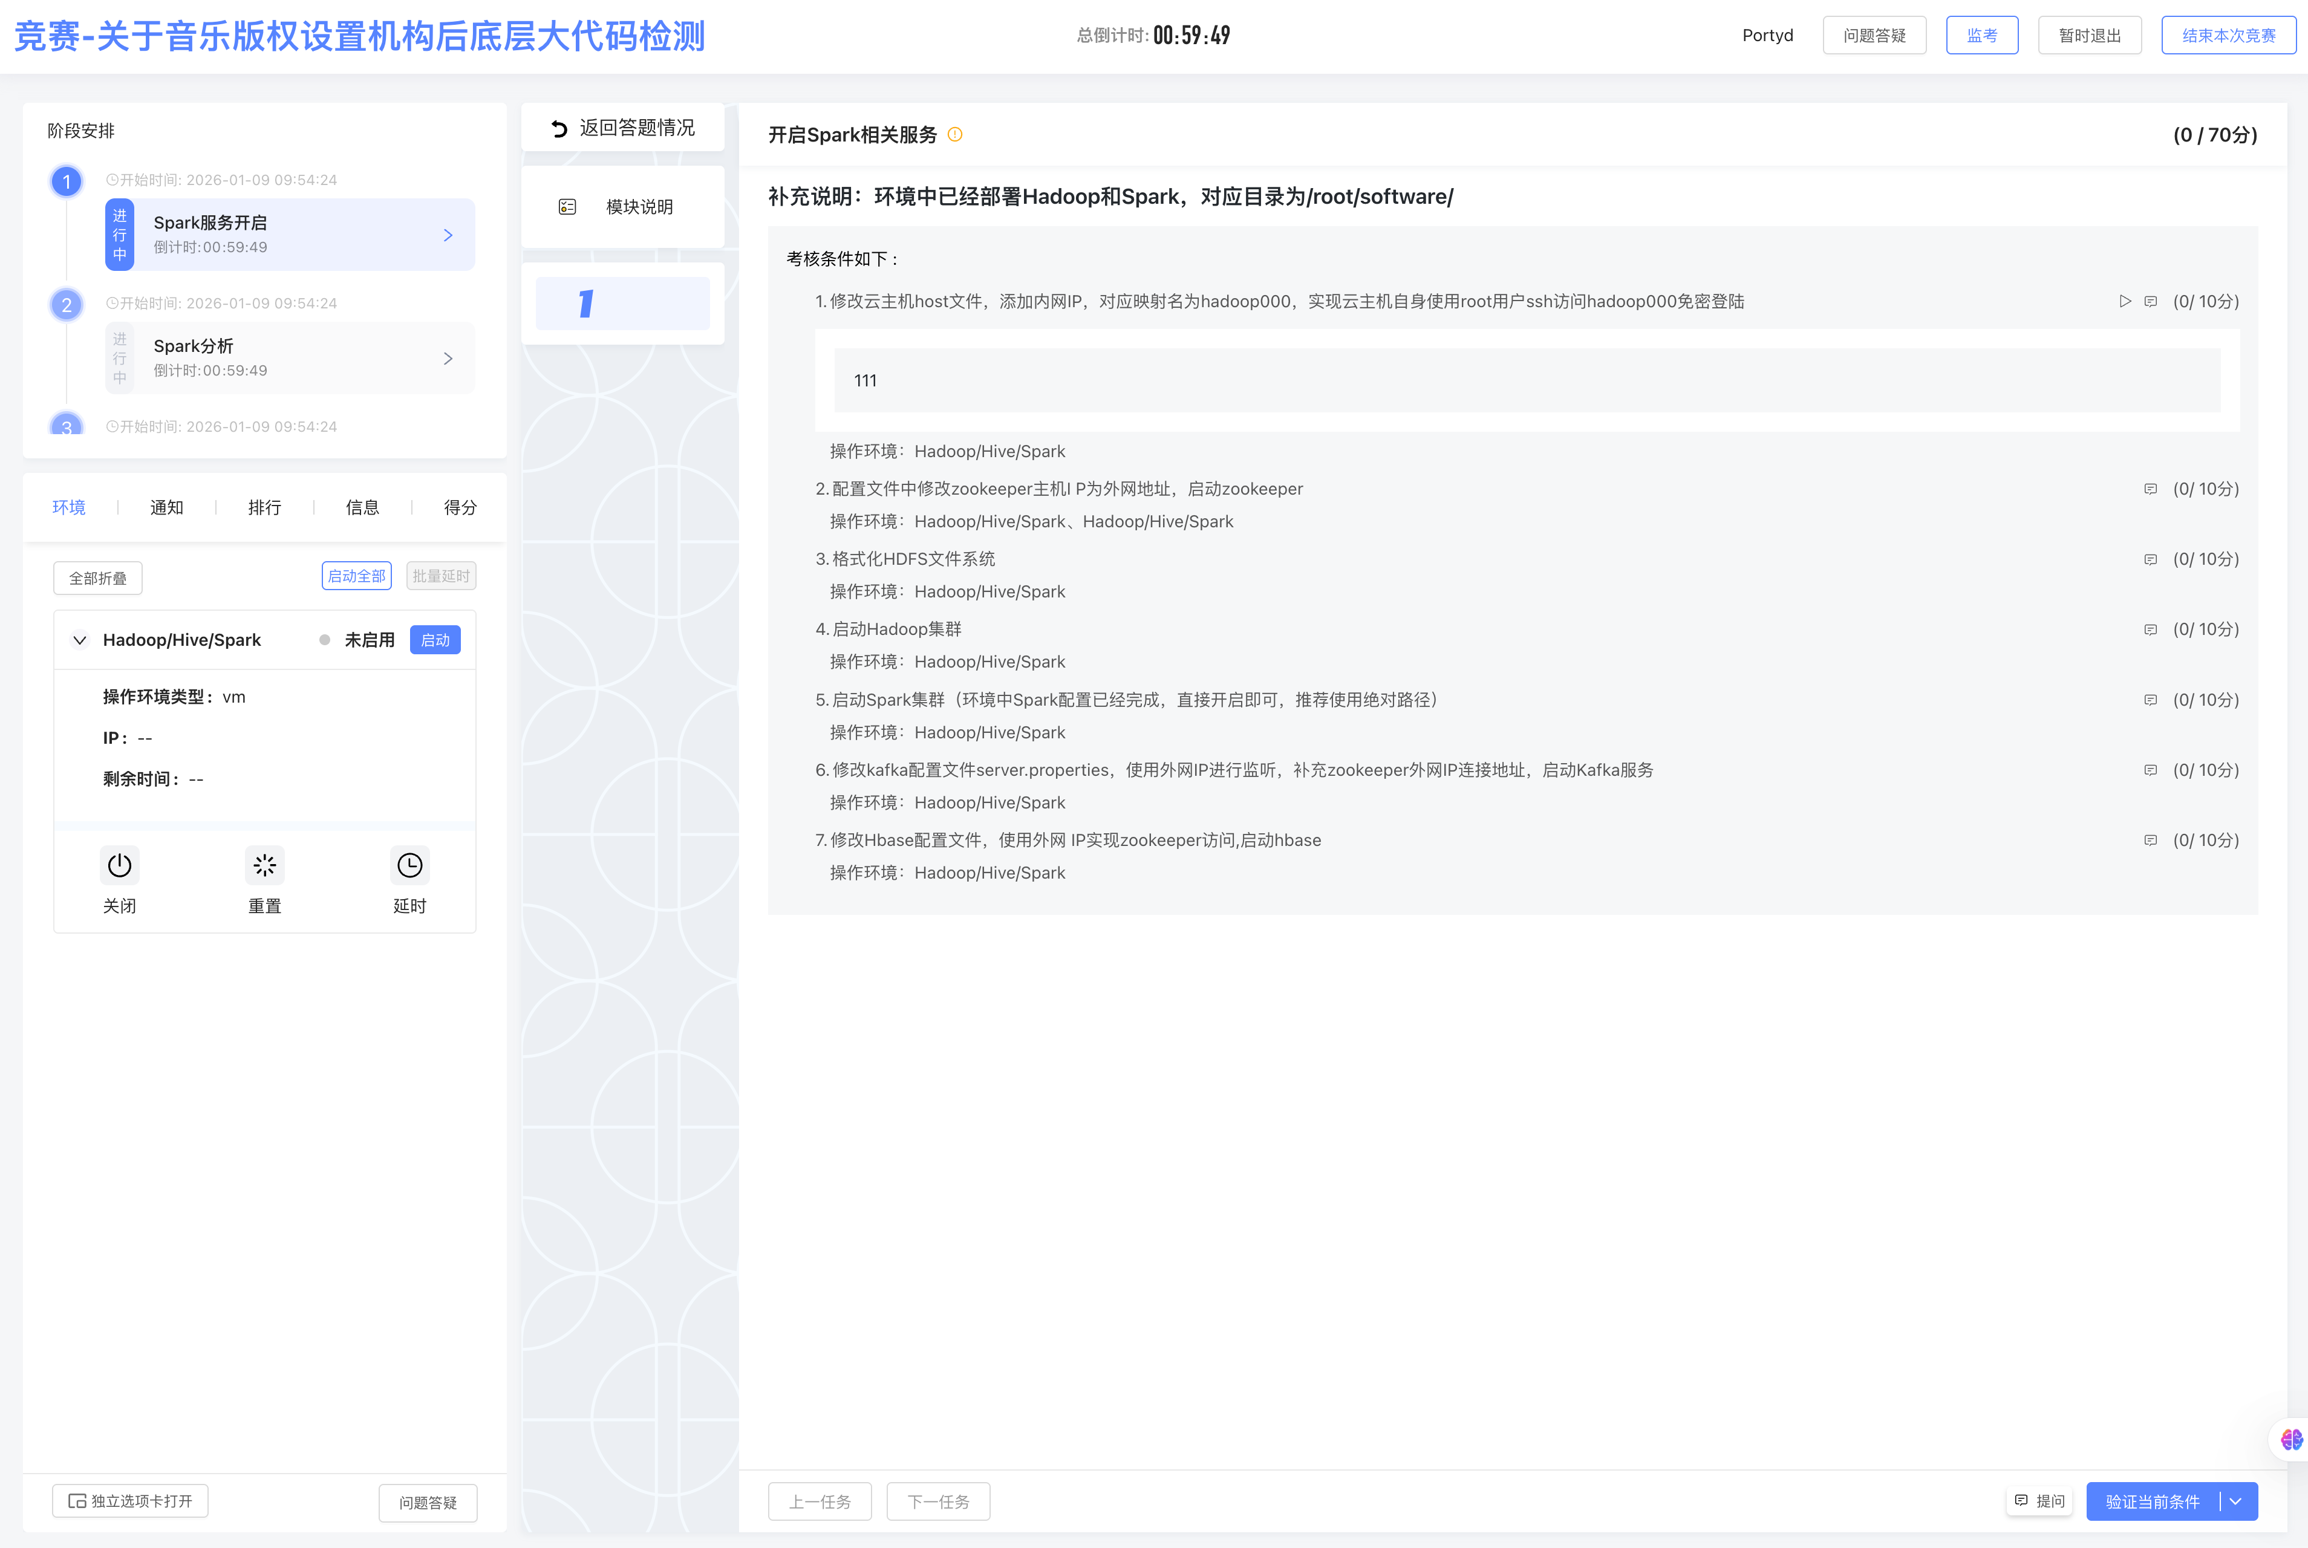This screenshot has height=1548, width=2308.
Task: Click the comment icon beside condition 3
Action: pyautogui.click(x=2150, y=560)
